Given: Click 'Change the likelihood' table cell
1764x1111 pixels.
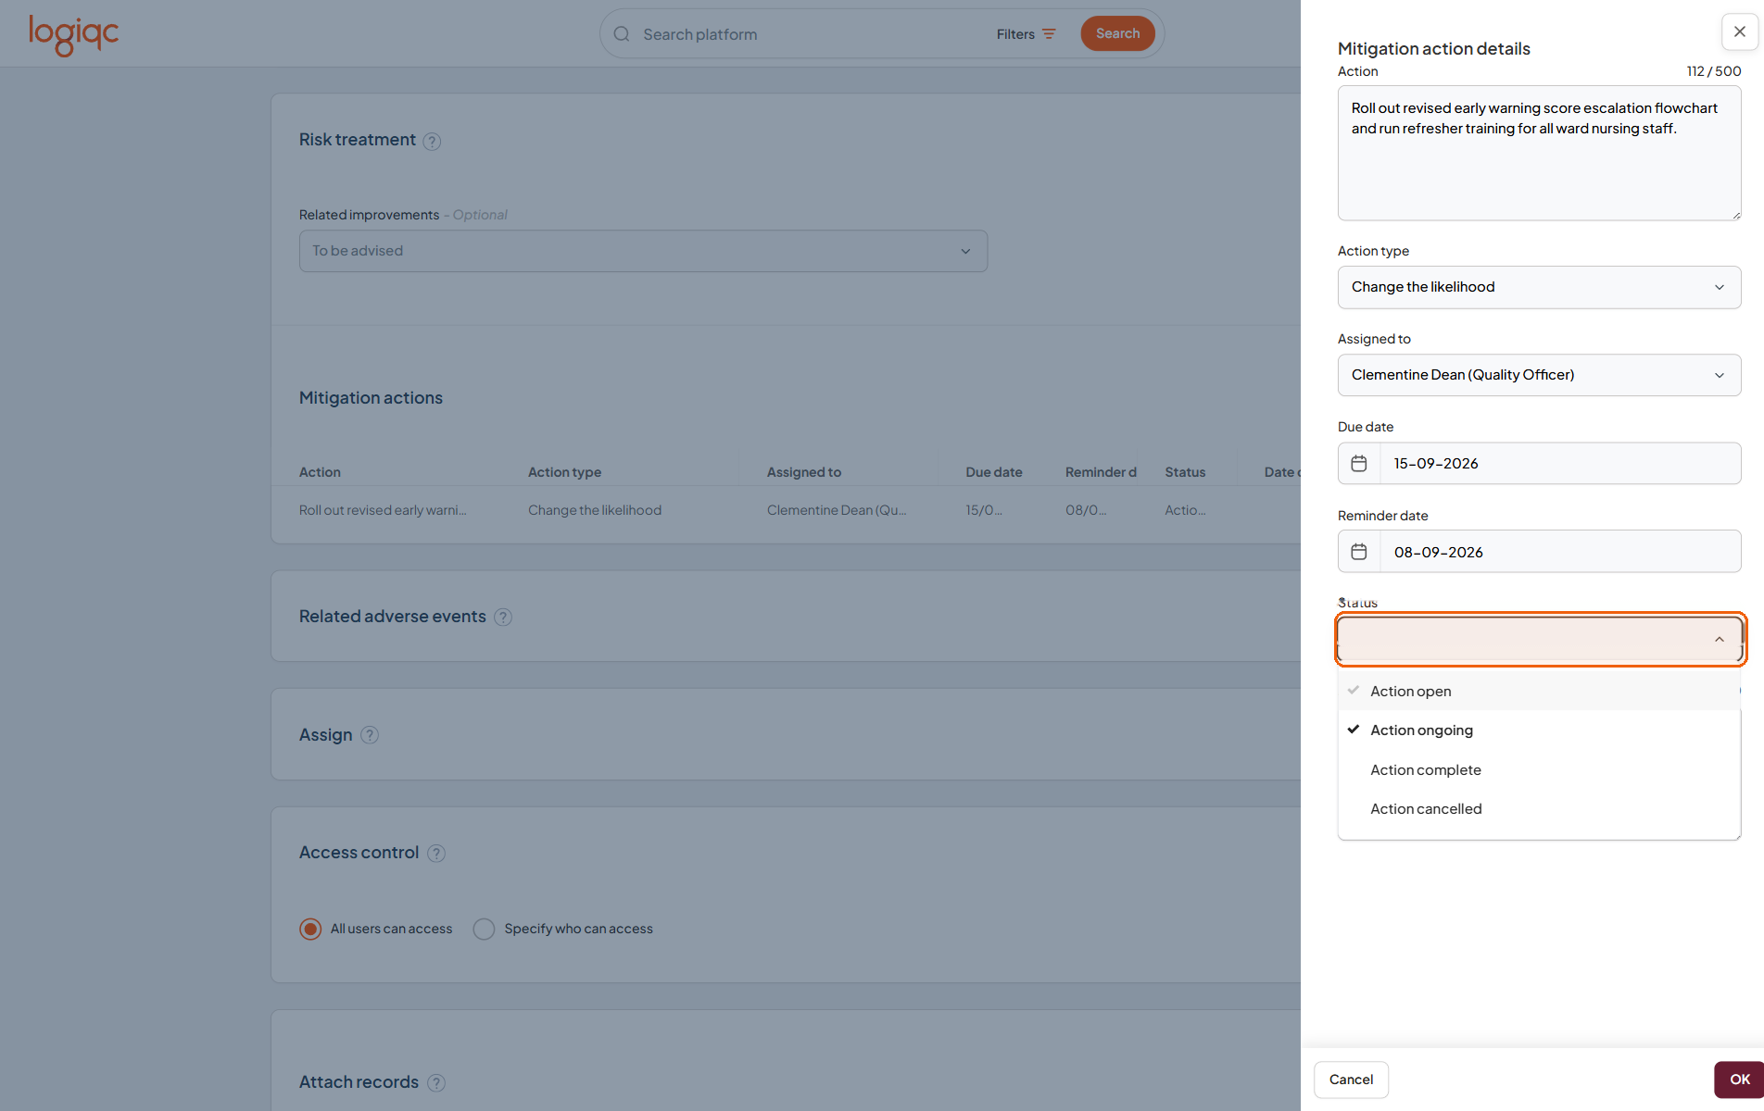Looking at the screenshot, I should click(595, 510).
